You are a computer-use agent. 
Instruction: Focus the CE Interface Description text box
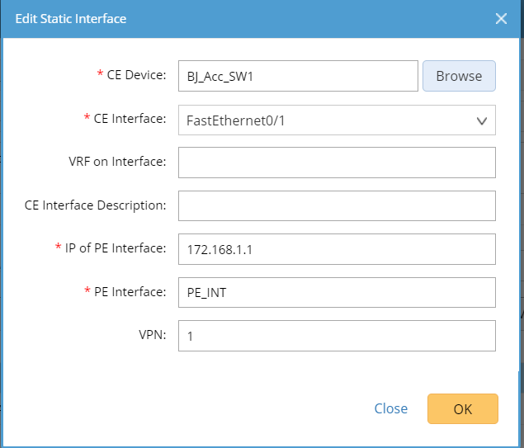[x=337, y=206]
